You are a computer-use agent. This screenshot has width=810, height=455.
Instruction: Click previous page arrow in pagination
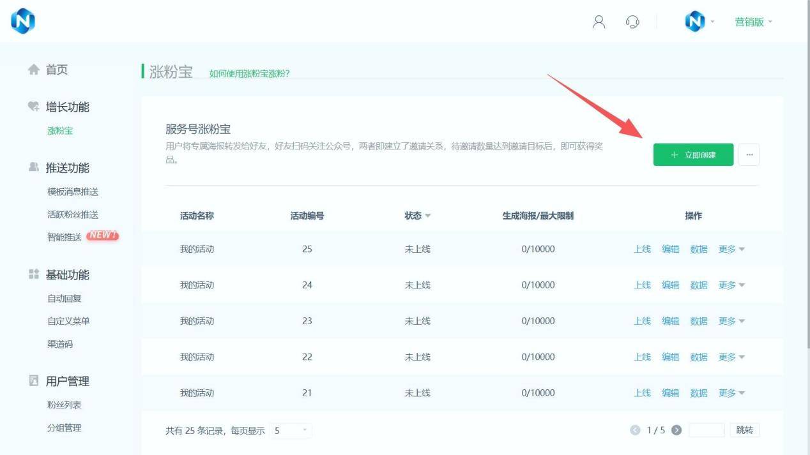(635, 430)
